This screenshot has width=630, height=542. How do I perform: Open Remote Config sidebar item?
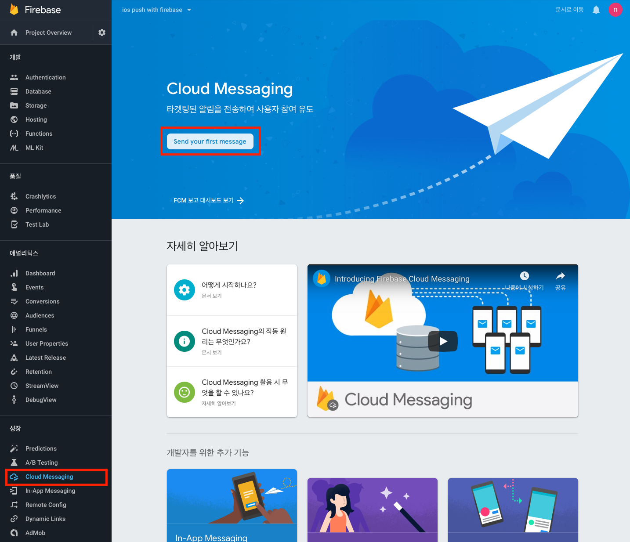point(56,505)
